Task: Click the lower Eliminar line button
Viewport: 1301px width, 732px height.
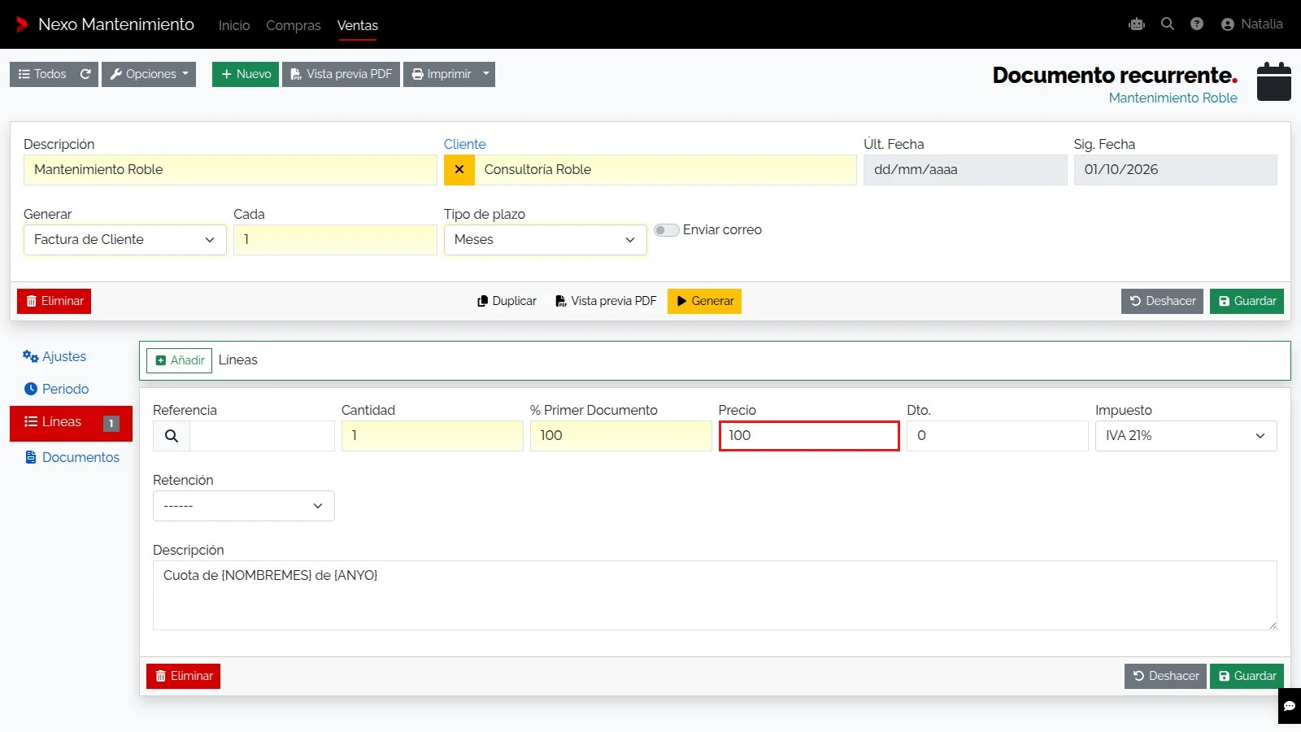Action: click(x=183, y=676)
